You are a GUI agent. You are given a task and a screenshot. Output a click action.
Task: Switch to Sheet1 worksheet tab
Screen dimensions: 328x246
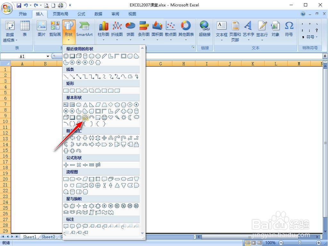tap(29, 237)
